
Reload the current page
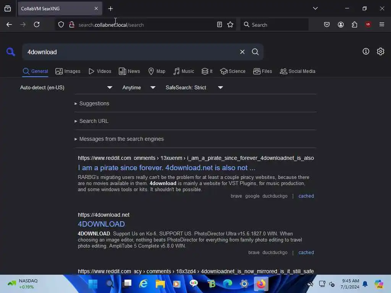click(37, 24)
